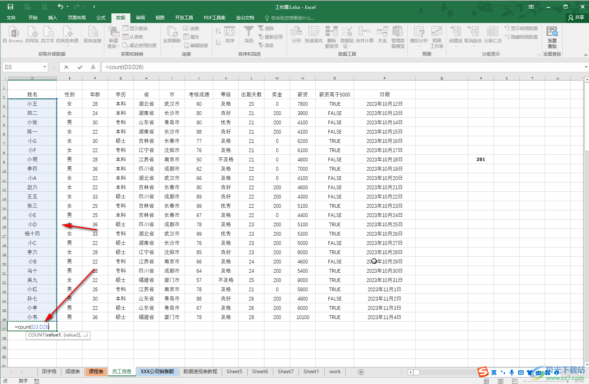Switch to Page Layout view icon
Viewport: 589px width, 384px height.
coord(500,381)
